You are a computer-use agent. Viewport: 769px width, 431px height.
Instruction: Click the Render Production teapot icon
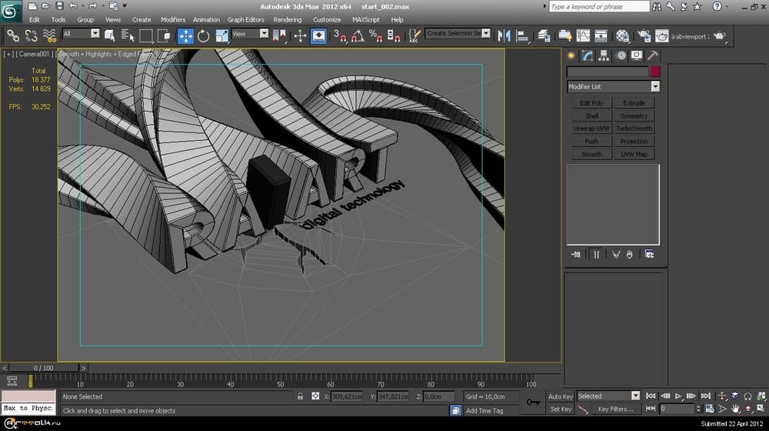(720, 35)
